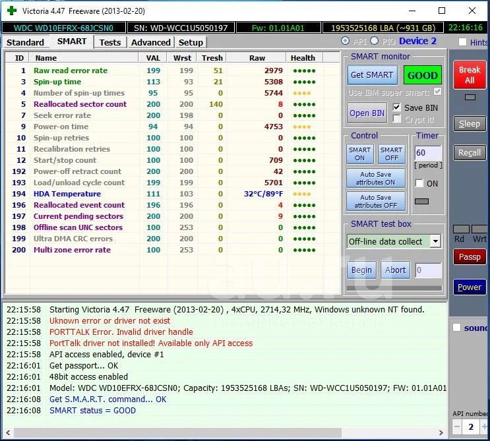Select the HDA Temperature attribute row
This screenshot has height=441, width=490.
pos(173,194)
